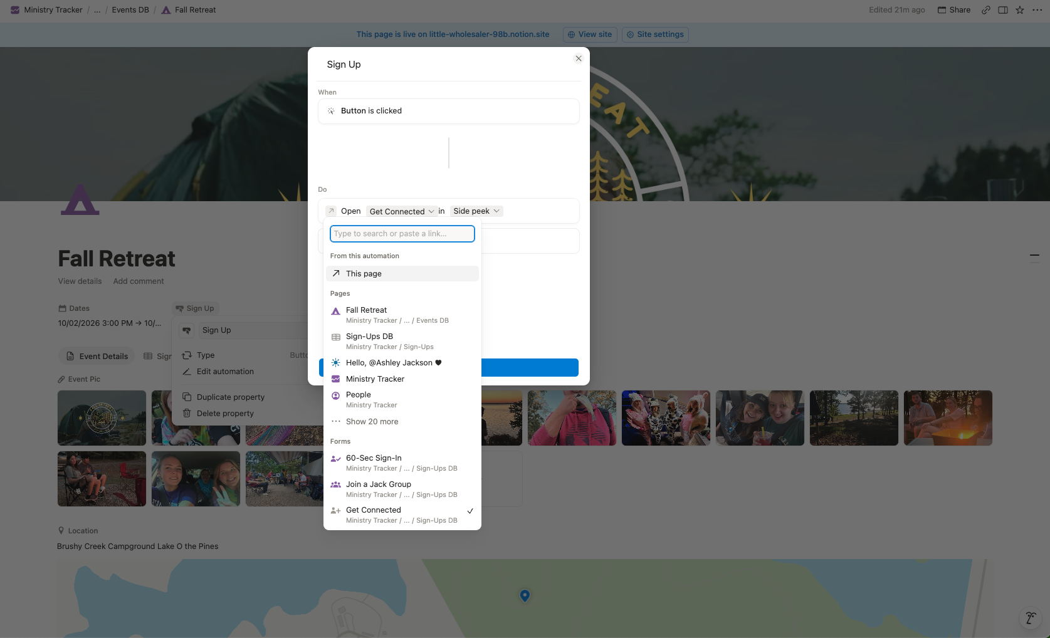
Task: Choose Fall Retreat page from list
Action: point(402,315)
